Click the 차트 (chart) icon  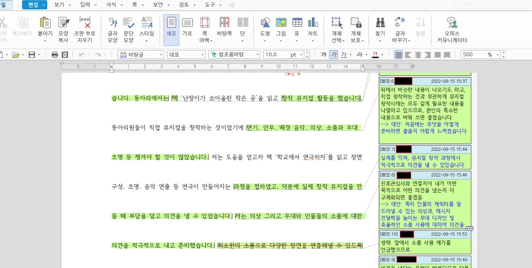click(x=313, y=23)
